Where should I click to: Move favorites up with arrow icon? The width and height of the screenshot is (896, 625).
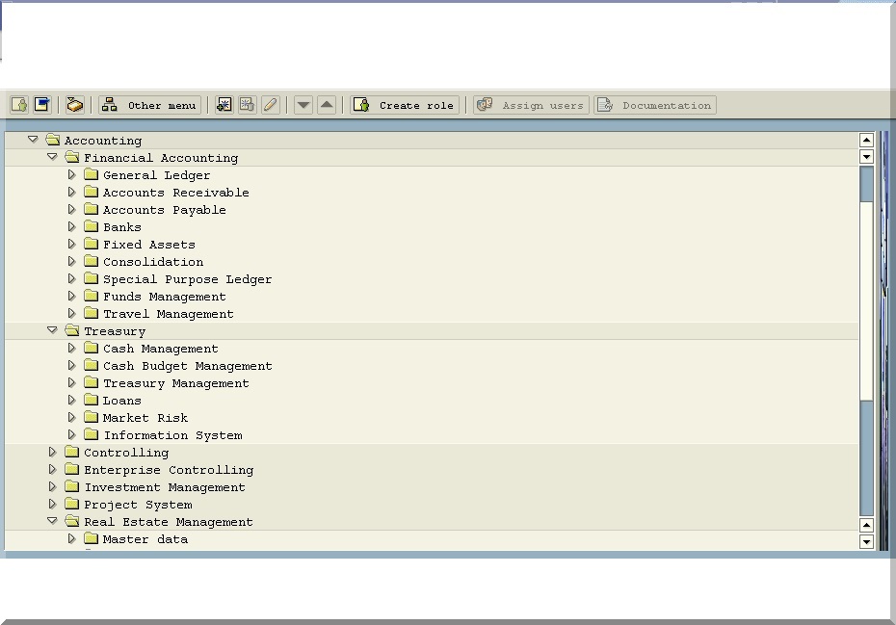(x=327, y=105)
